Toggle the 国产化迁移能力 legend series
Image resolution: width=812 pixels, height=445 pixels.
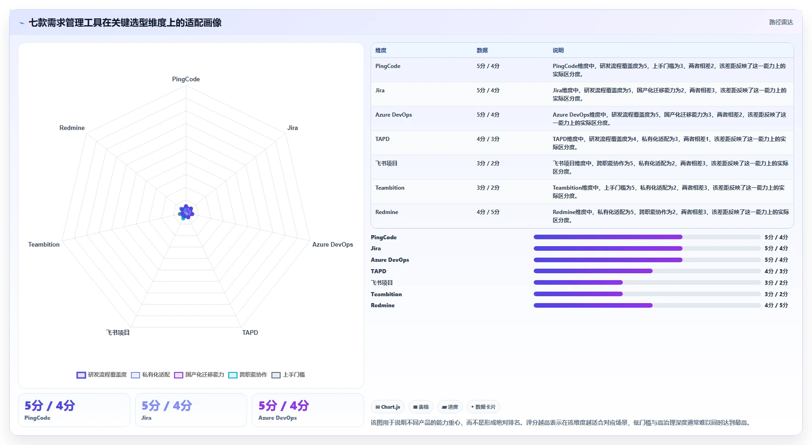click(x=199, y=375)
